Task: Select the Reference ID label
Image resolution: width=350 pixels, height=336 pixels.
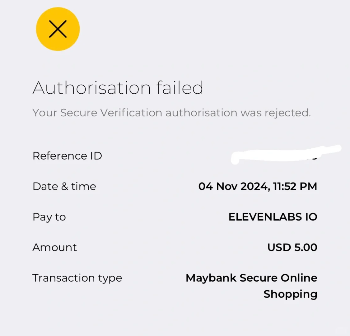Action: (67, 156)
